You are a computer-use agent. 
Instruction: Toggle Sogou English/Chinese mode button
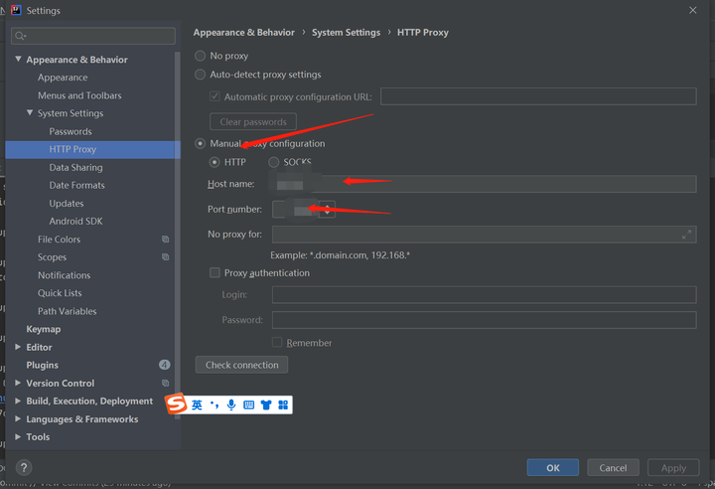tap(197, 405)
